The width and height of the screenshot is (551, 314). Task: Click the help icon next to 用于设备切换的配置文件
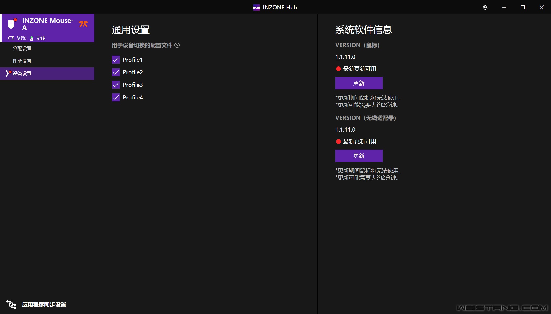pyautogui.click(x=177, y=45)
